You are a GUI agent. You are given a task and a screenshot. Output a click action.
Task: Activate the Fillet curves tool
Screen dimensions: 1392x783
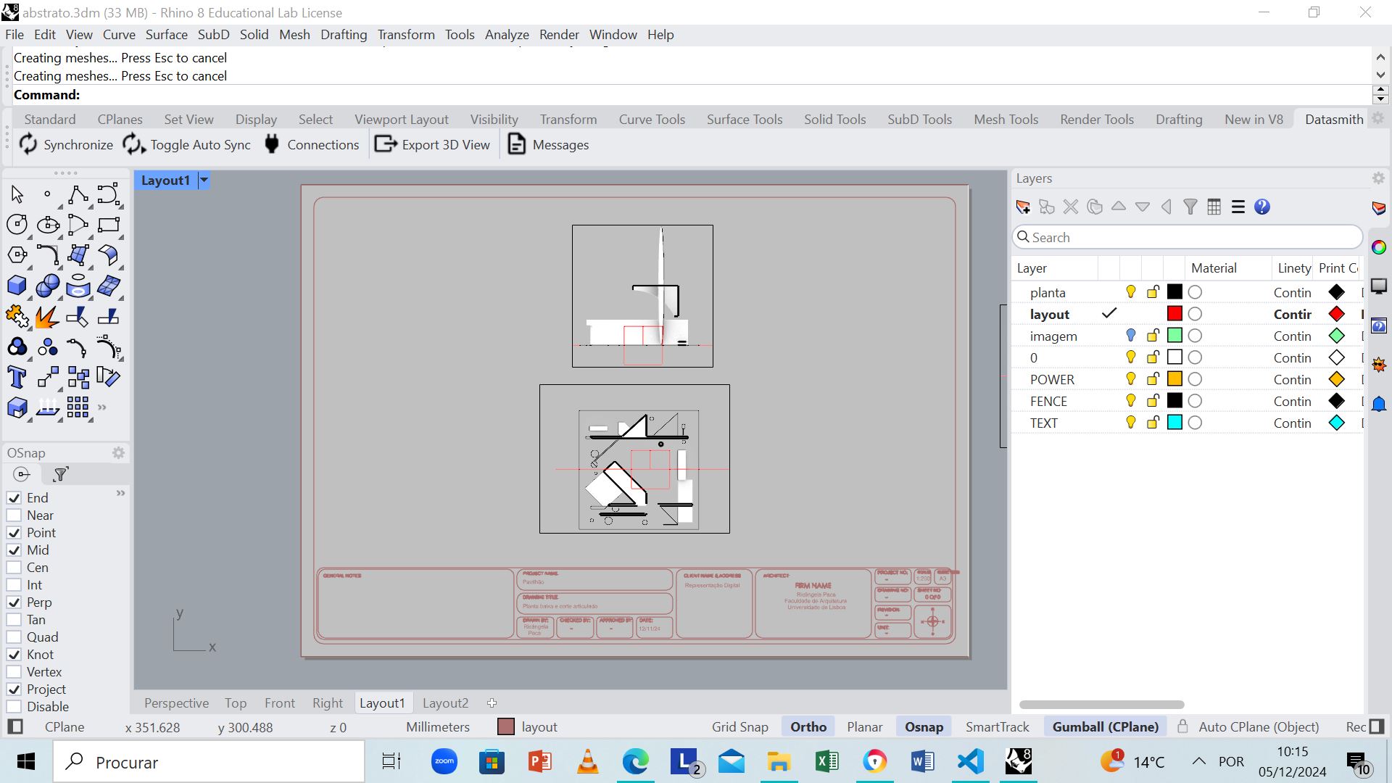[x=47, y=255]
